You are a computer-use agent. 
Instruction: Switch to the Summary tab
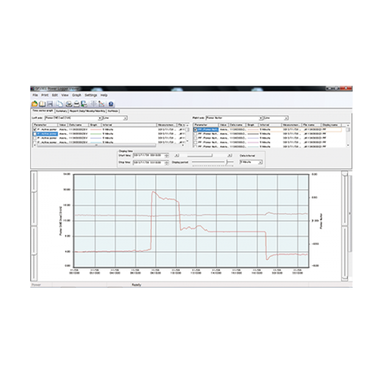tap(61, 111)
